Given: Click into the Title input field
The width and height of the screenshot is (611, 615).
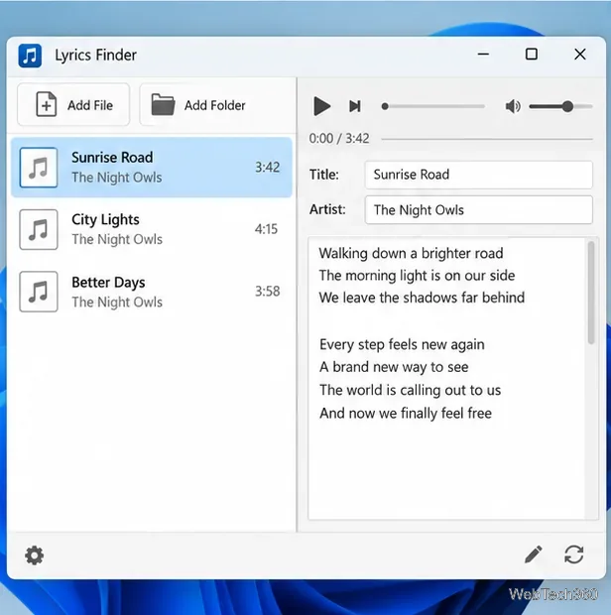Looking at the screenshot, I should [x=478, y=175].
